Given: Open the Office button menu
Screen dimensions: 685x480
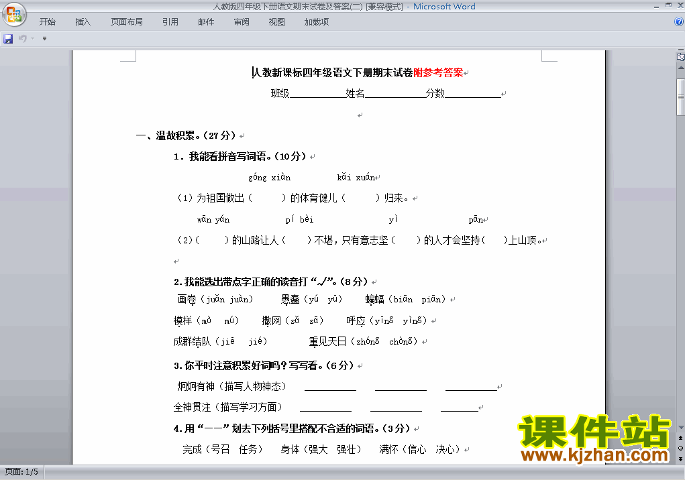Looking at the screenshot, I should [14, 14].
